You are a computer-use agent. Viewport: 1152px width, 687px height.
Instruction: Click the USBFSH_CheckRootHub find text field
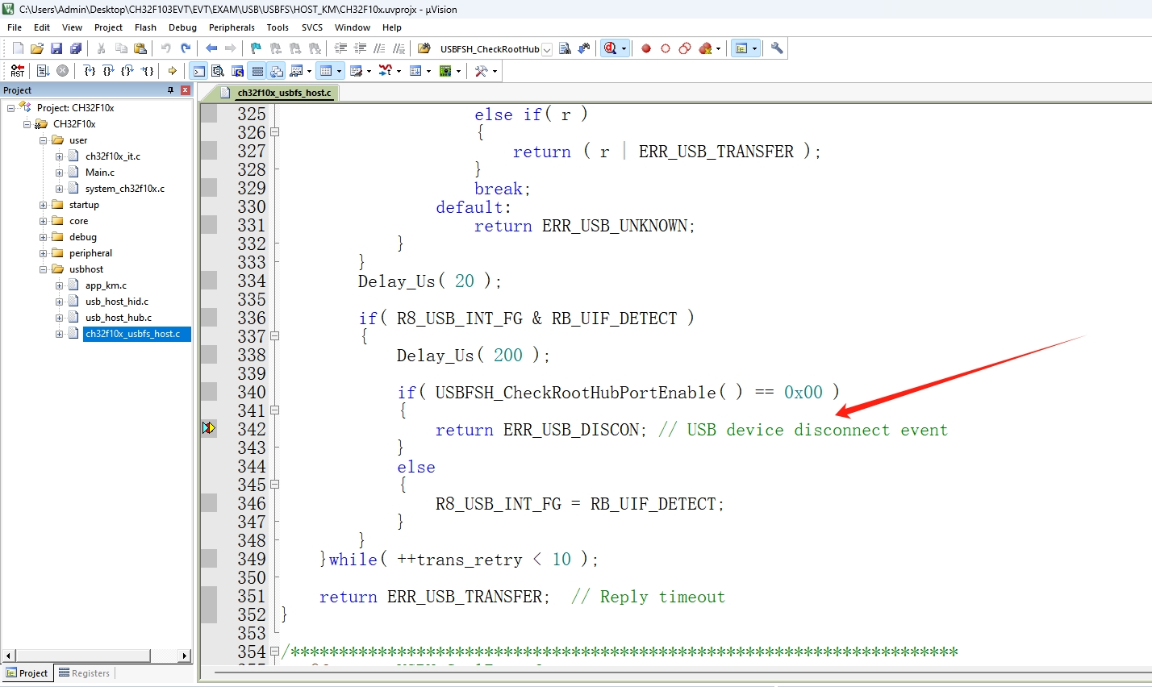489,49
